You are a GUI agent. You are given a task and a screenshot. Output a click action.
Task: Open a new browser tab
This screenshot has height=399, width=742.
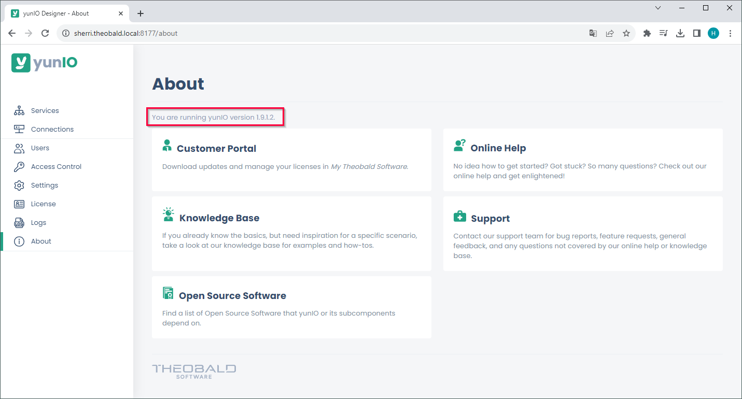coord(141,13)
